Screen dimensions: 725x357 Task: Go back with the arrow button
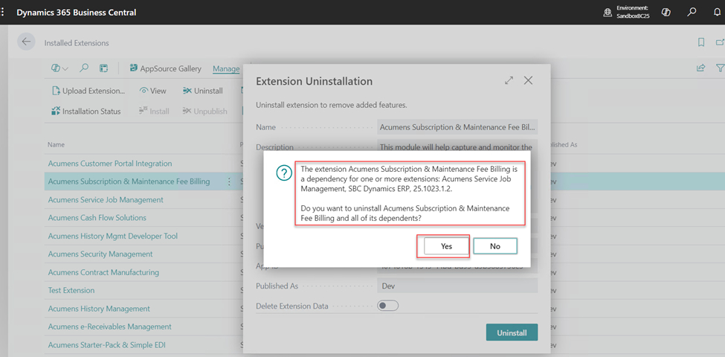pos(26,42)
